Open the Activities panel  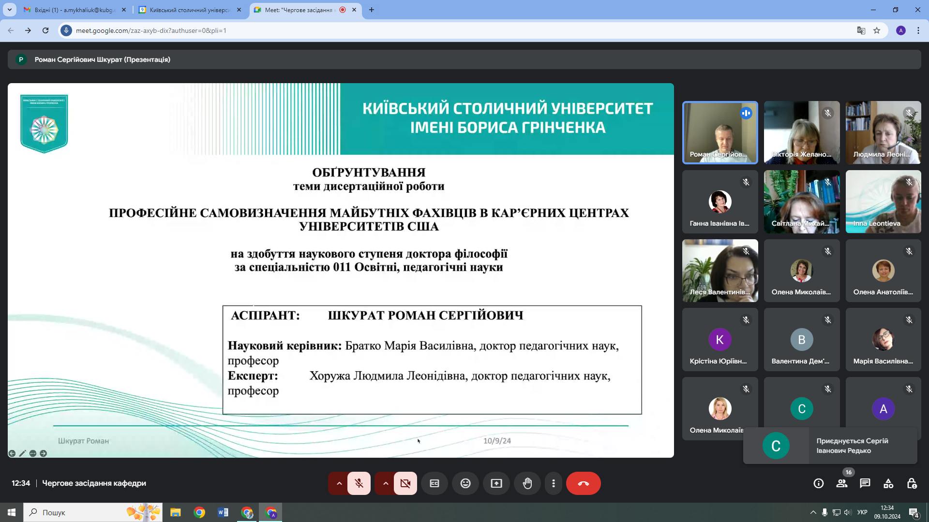pyautogui.click(x=888, y=483)
